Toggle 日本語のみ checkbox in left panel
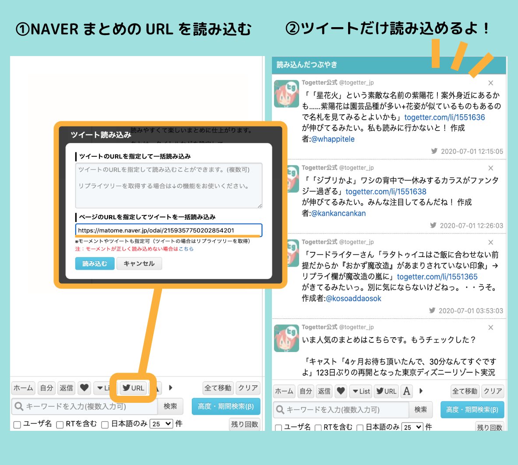Image resolution: width=518 pixels, height=465 pixels. tap(105, 425)
